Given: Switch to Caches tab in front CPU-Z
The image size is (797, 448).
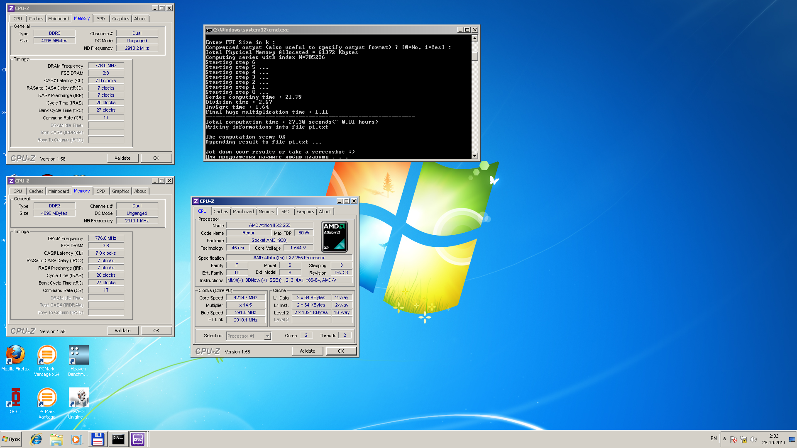Looking at the screenshot, I should (221, 212).
